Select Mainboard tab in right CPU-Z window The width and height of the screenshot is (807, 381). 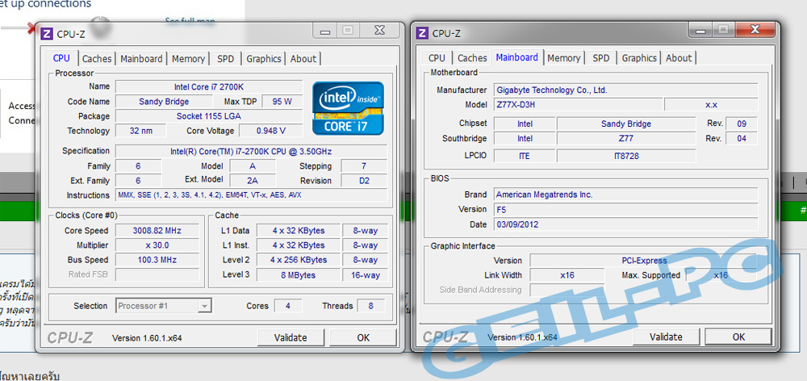click(516, 57)
